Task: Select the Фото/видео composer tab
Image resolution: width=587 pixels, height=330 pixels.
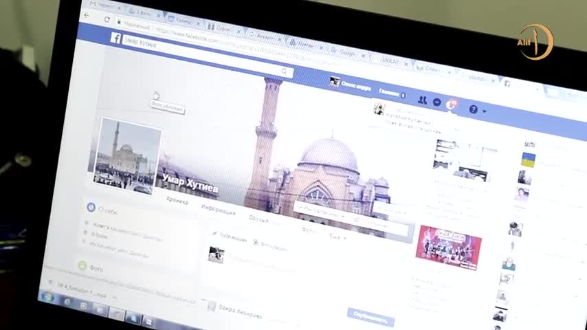Action: click(271, 245)
